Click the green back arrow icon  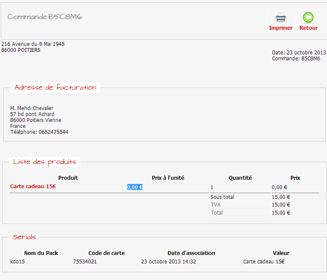coord(308,17)
